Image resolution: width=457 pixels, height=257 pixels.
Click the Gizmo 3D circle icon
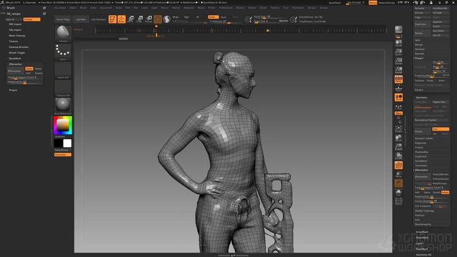[158, 19]
